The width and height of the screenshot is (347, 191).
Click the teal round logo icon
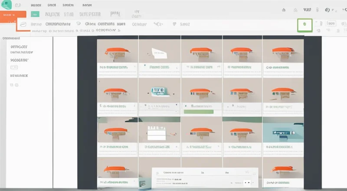click(7, 5)
